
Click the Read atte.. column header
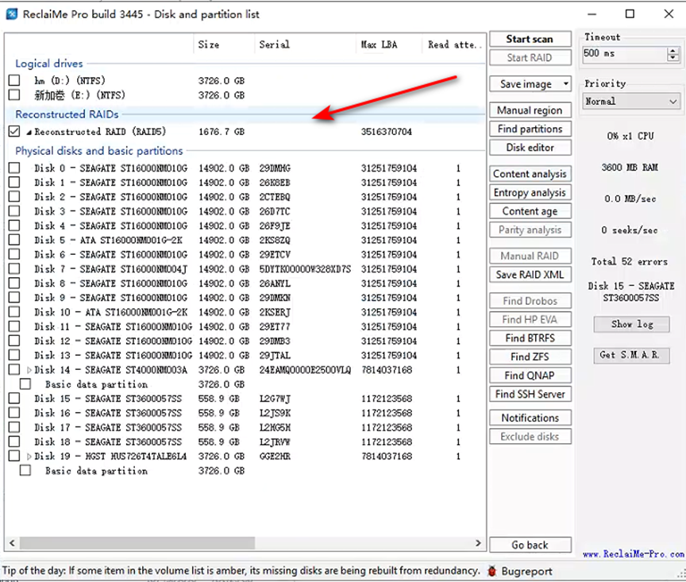(x=454, y=44)
